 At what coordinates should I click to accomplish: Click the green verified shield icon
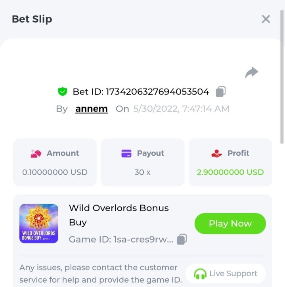pyautogui.click(x=63, y=92)
